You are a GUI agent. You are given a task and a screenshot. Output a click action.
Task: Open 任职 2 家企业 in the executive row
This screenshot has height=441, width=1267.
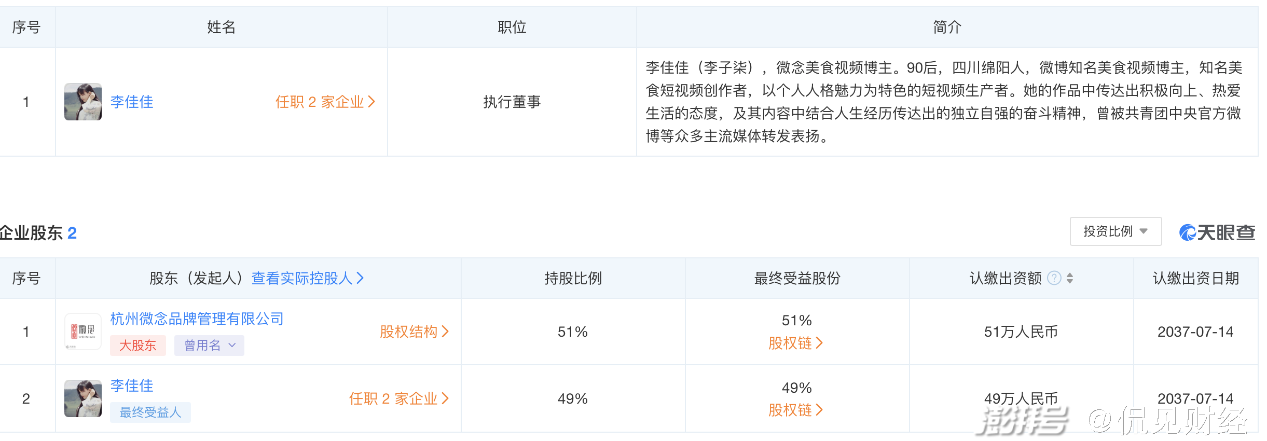pyautogui.click(x=325, y=102)
